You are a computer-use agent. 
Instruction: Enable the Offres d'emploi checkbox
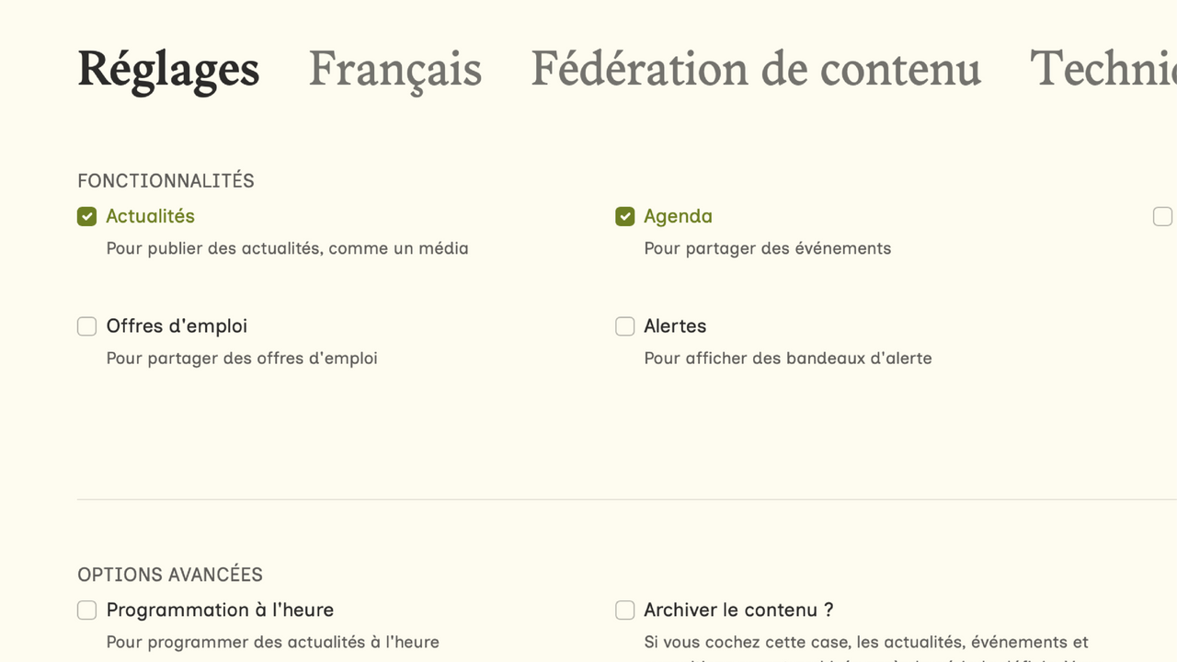click(x=86, y=326)
